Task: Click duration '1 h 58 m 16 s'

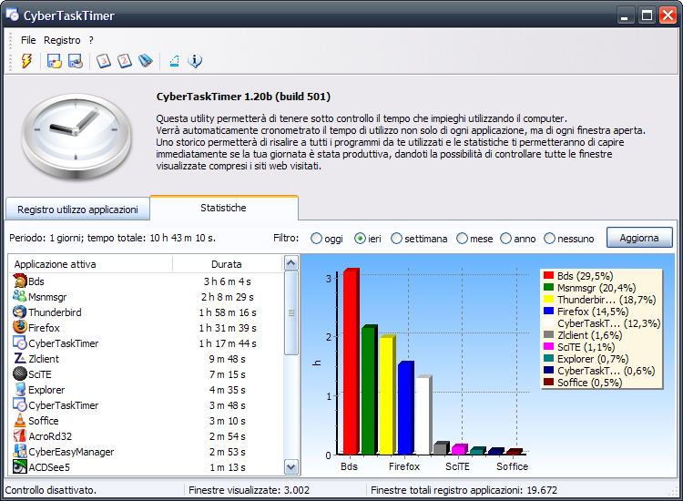Action: (x=228, y=312)
